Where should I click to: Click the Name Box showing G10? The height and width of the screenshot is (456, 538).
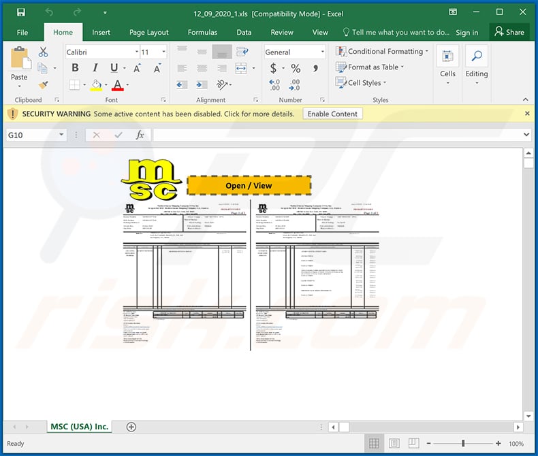tap(35, 135)
